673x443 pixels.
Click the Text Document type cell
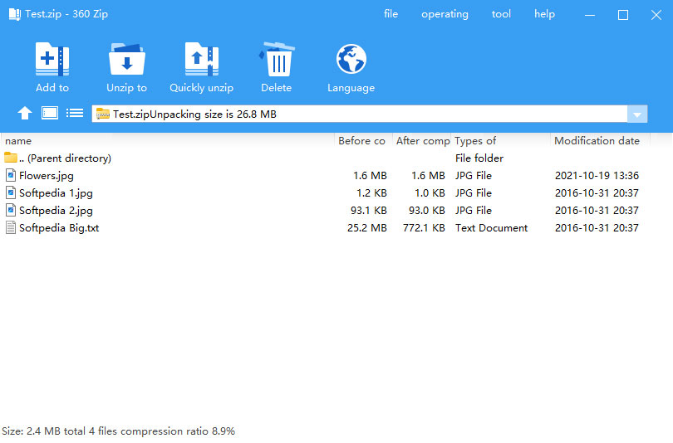(491, 228)
